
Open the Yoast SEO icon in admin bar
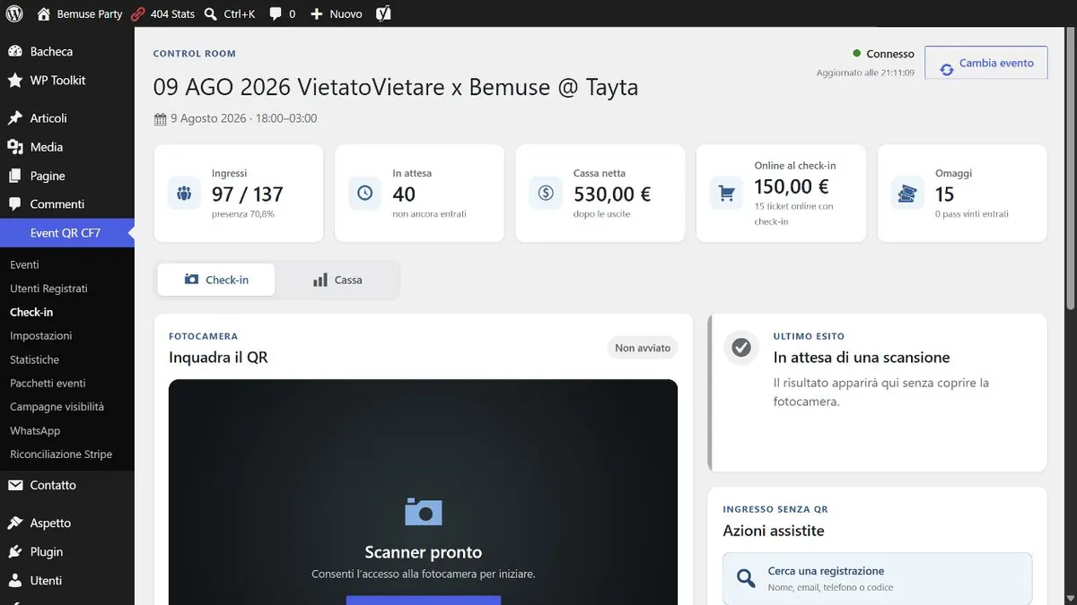[383, 13]
